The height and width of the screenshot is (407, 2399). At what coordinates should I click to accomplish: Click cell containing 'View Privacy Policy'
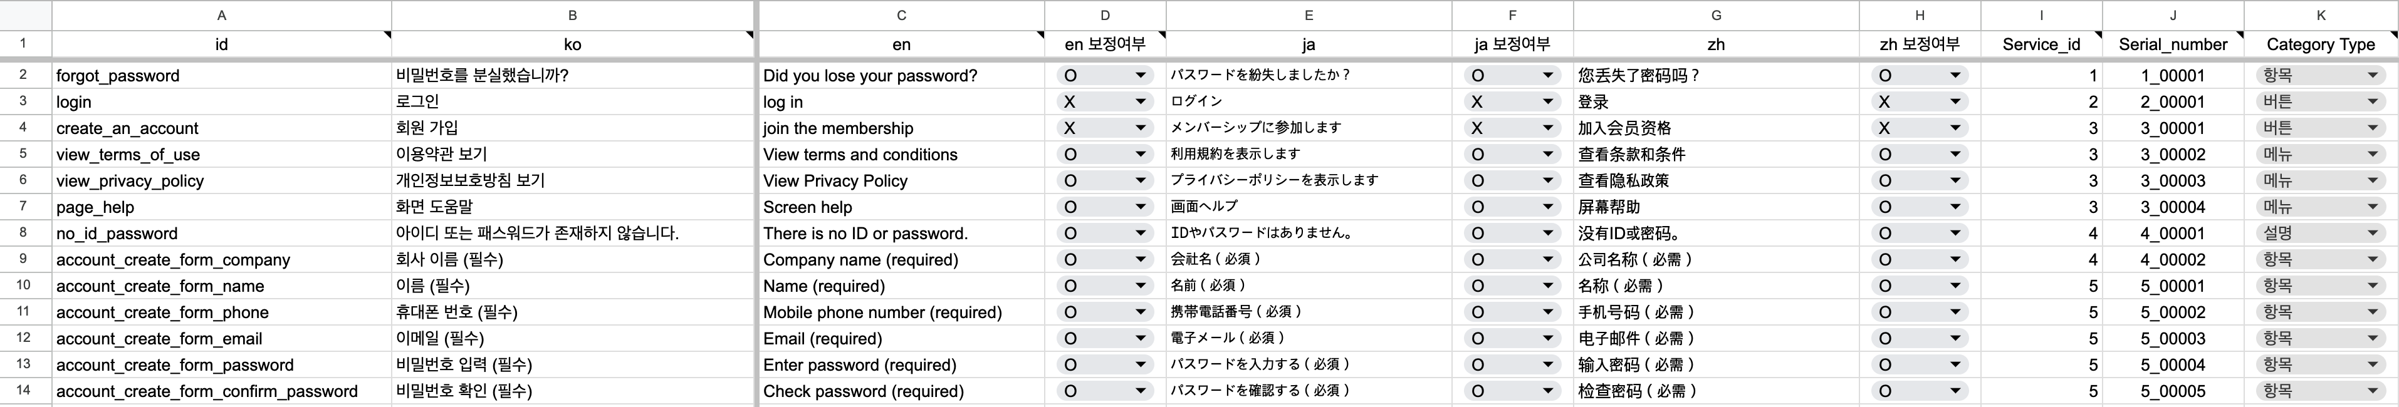coord(901,181)
